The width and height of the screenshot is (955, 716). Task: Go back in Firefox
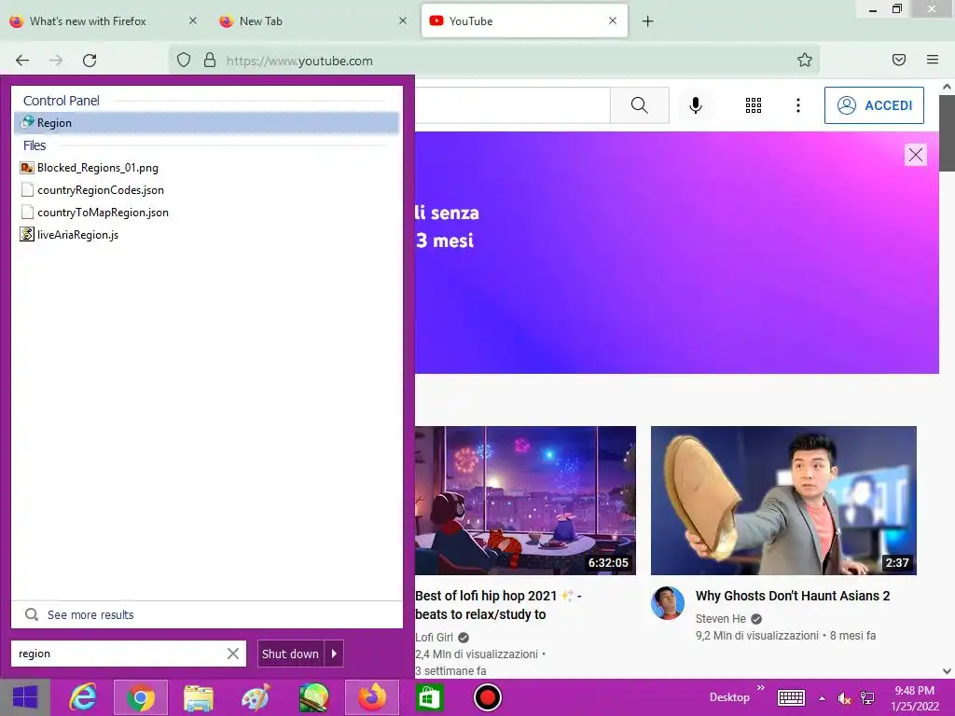coord(22,61)
